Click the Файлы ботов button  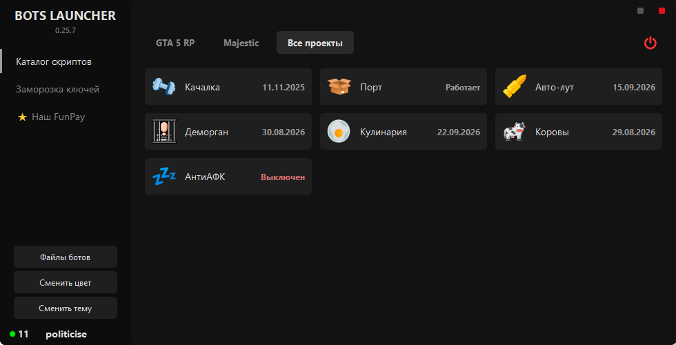coord(66,257)
